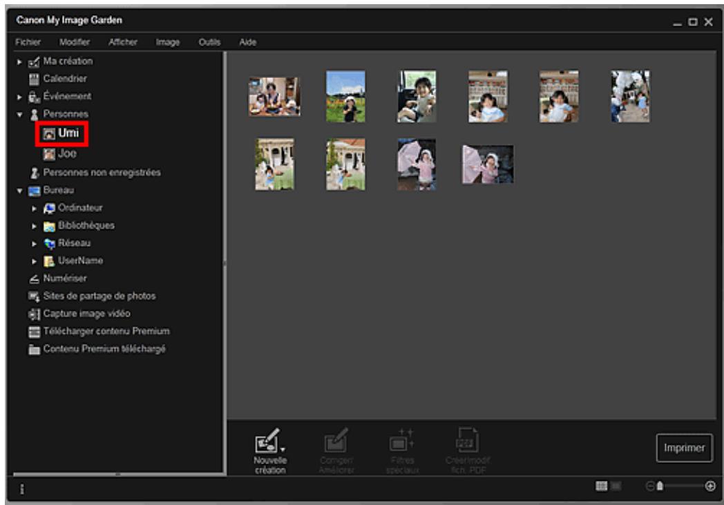Open the Outils menu
The width and height of the screenshot is (724, 505).
[209, 42]
